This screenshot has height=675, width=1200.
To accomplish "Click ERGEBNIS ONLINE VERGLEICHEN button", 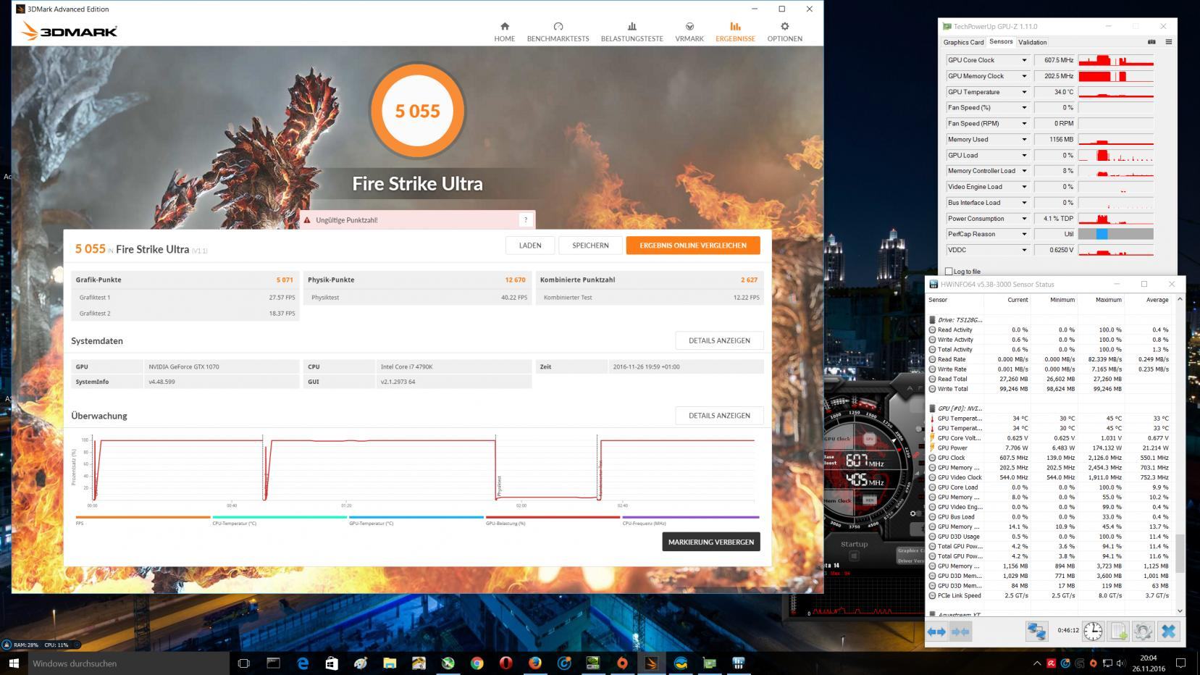I will [693, 246].
